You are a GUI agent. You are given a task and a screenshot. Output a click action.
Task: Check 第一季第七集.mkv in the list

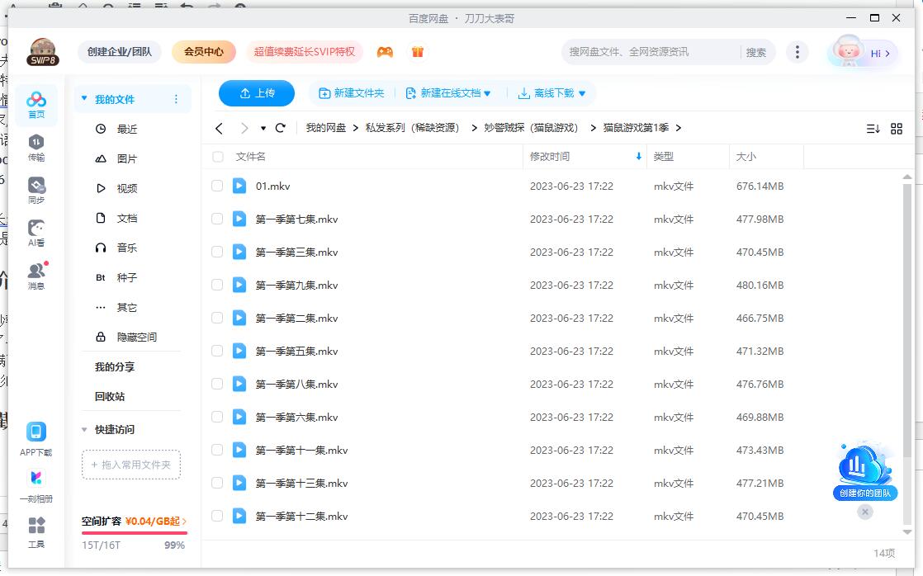click(216, 219)
